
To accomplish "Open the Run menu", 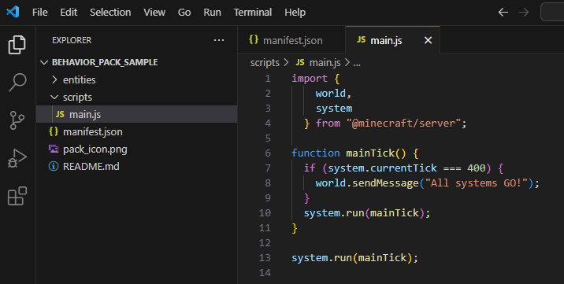I will pos(212,13).
